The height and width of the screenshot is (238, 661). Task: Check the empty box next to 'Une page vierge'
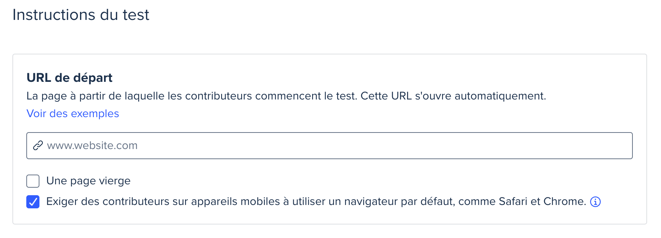pos(33,181)
